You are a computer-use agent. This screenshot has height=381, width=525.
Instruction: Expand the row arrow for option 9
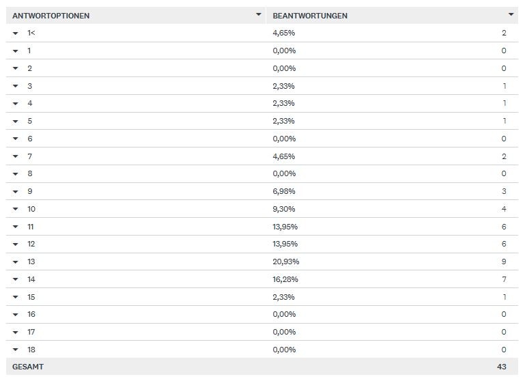15,191
